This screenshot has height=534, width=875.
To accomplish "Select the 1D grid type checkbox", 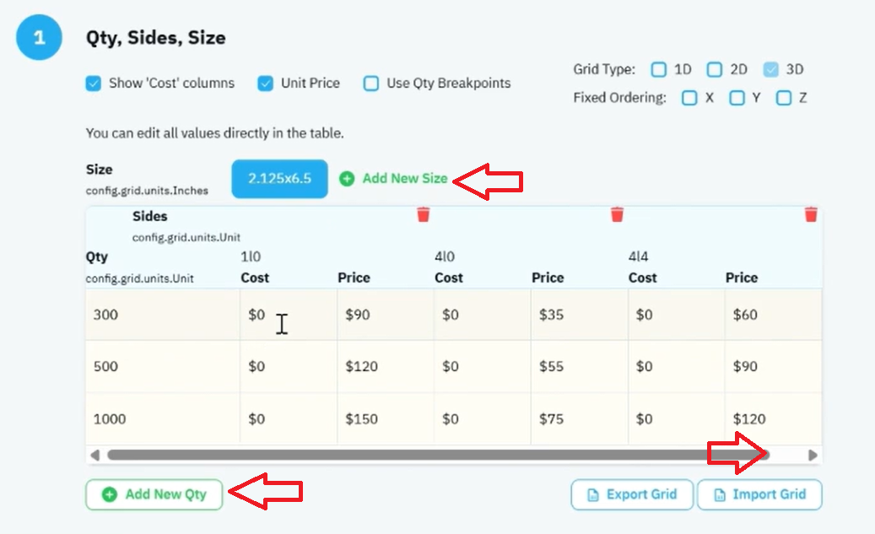I will [658, 69].
